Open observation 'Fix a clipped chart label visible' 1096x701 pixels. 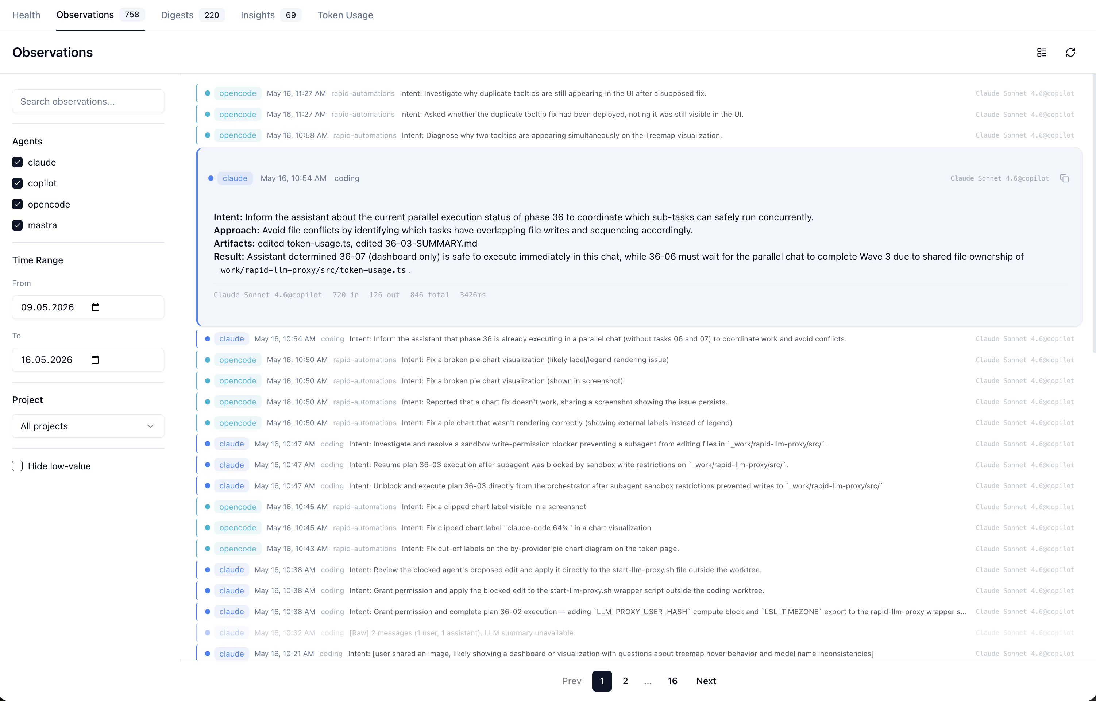point(639,507)
